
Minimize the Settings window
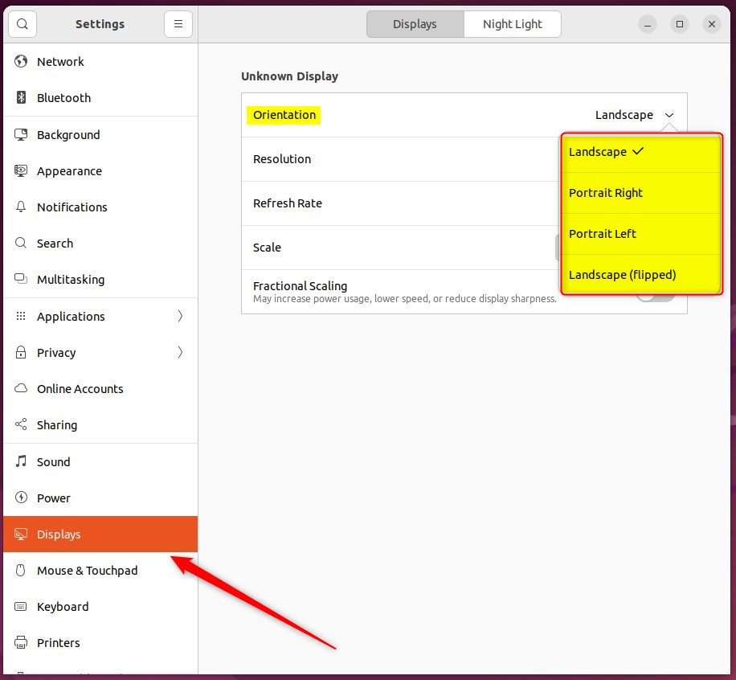pyautogui.click(x=648, y=24)
